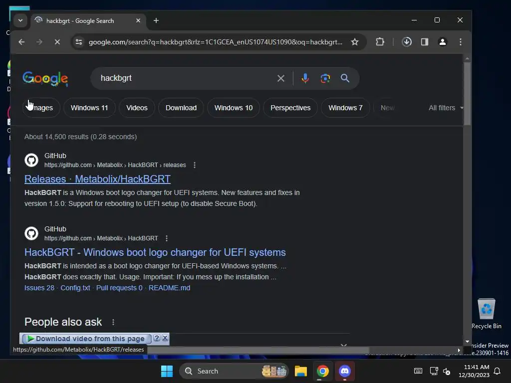Click the taskbar Search box

click(x=234, y=371)
